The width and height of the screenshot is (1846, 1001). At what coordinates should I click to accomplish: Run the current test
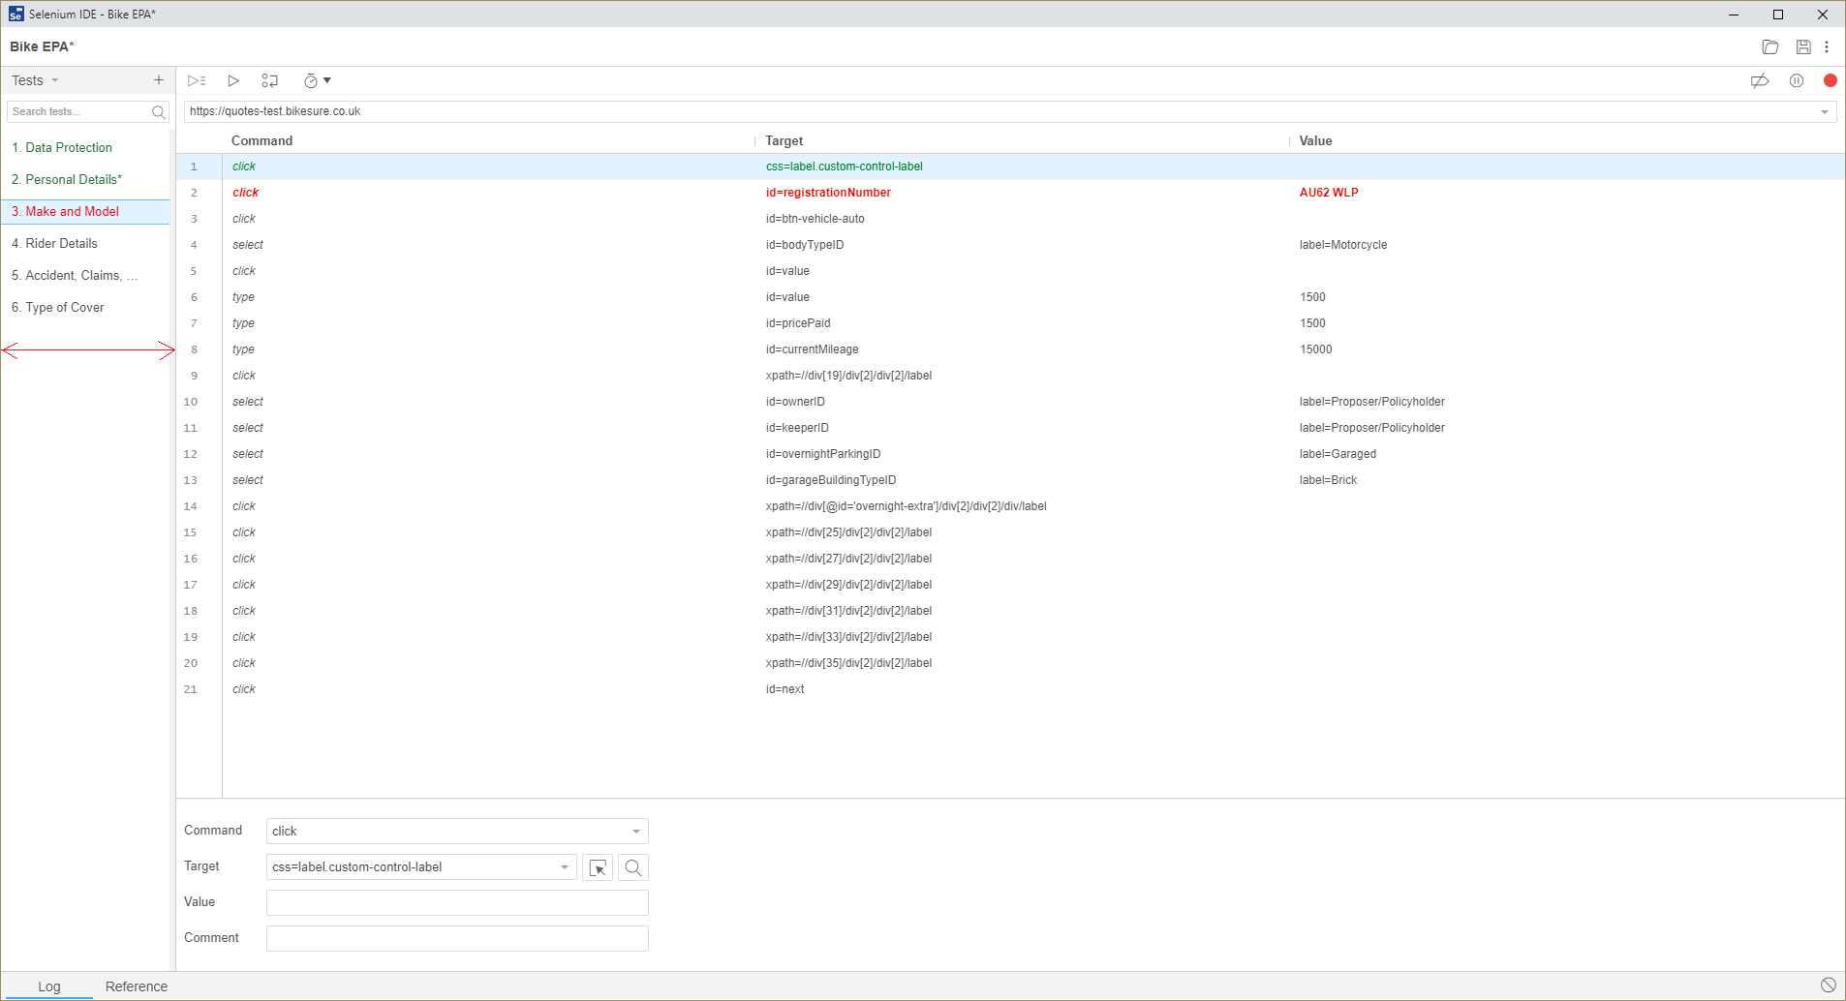(232, 80)
